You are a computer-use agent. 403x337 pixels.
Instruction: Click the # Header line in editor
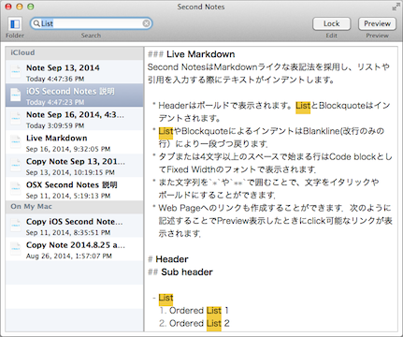pyautogui.click(x=168, y=259)
